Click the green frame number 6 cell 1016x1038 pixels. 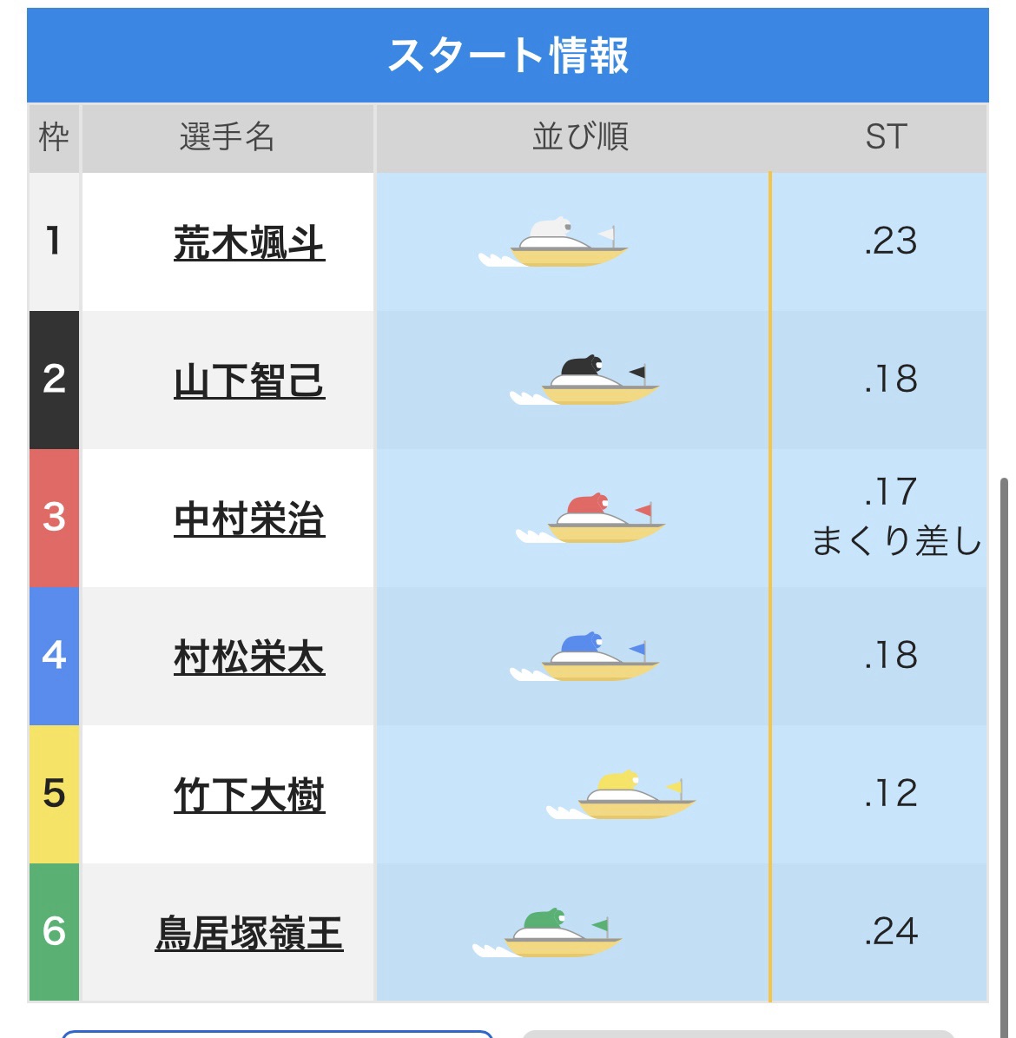tap(54, 932)
